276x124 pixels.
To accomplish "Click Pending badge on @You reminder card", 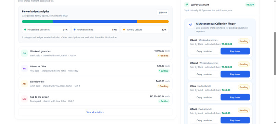I will point(244,87).
